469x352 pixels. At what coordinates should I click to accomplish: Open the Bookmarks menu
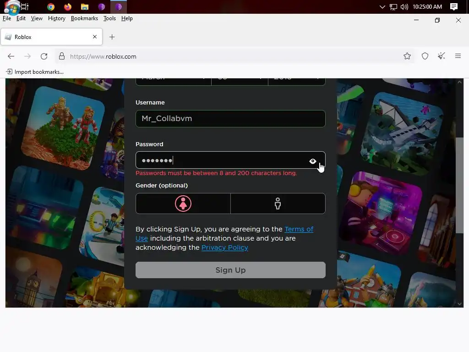point(84,18)
